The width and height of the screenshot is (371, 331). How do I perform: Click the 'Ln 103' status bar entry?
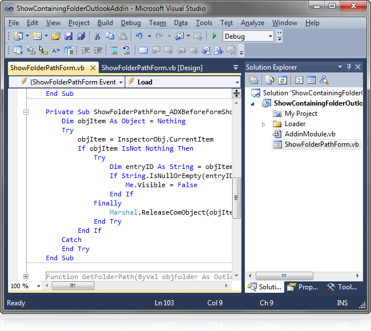pyautogui.click(x=164, y=303)
